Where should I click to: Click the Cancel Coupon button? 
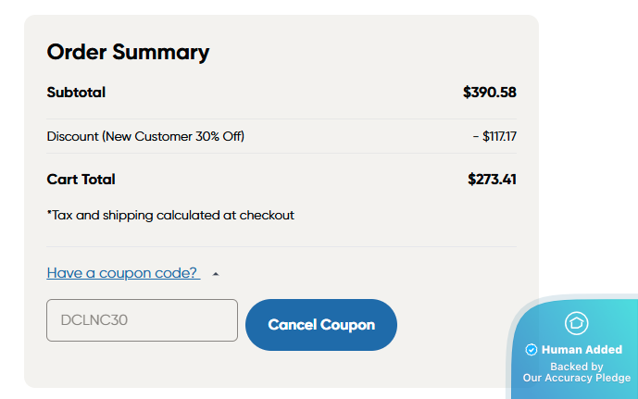(x=321, y=325)
